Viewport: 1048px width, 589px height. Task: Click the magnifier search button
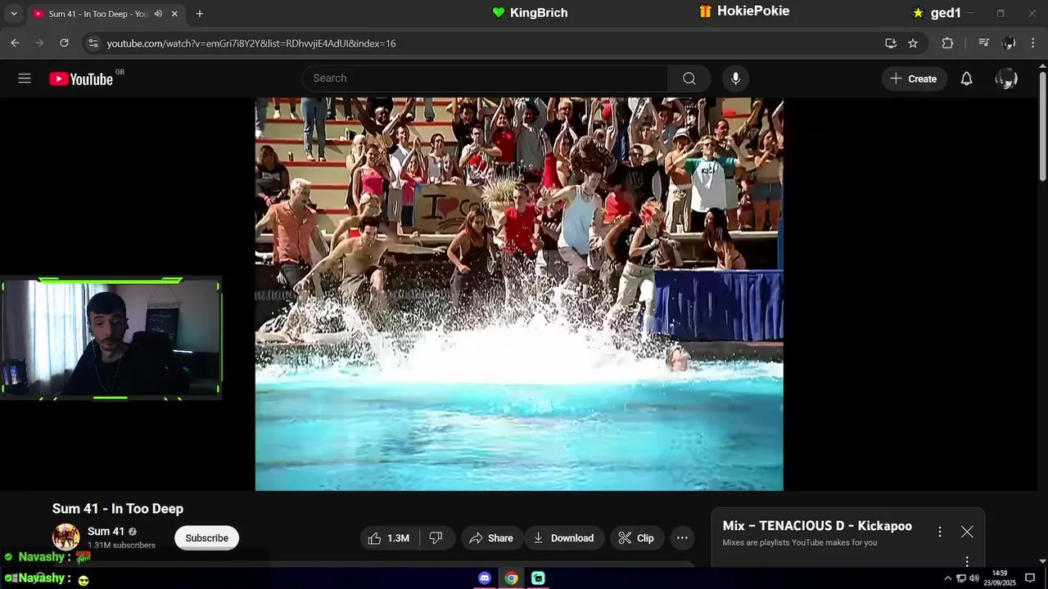click(x=689, y=79)
